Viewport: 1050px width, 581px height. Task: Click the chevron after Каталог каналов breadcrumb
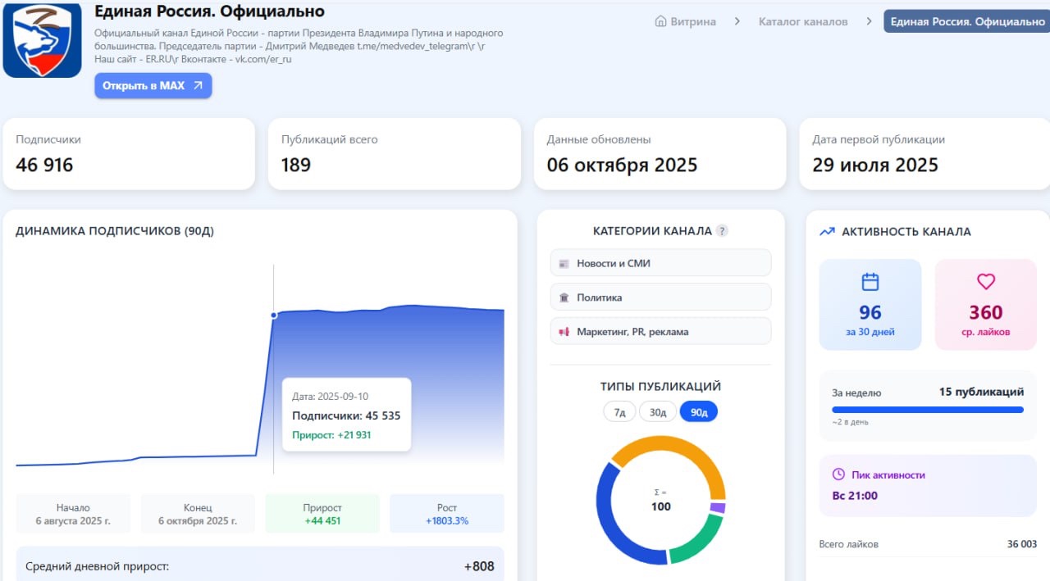(869, 21)
